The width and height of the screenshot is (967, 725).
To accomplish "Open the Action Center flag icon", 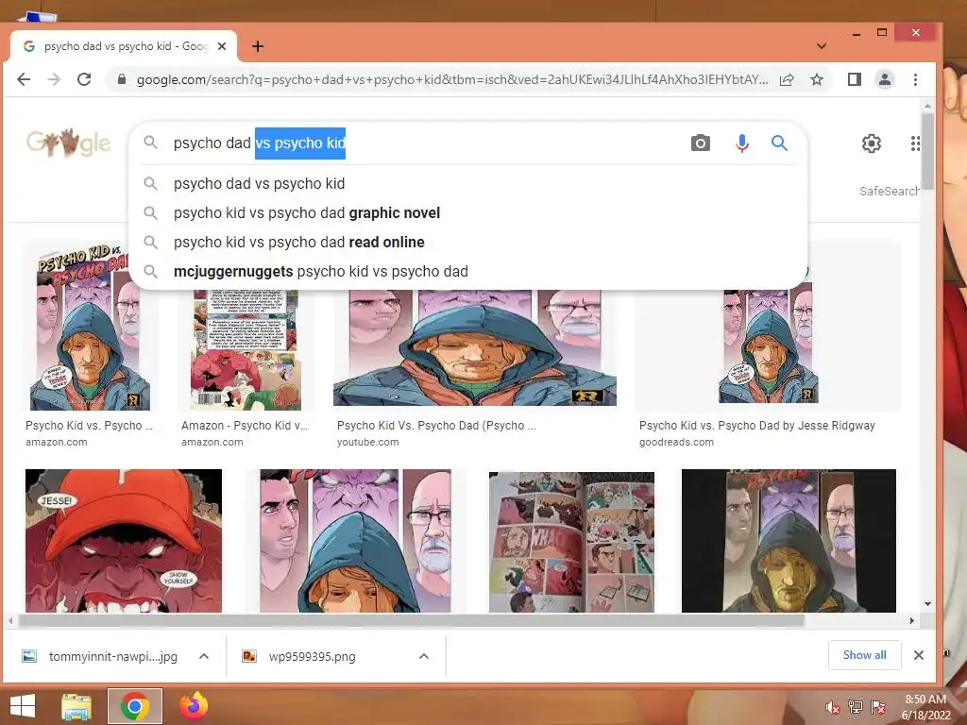I will (x=878, y=707).
